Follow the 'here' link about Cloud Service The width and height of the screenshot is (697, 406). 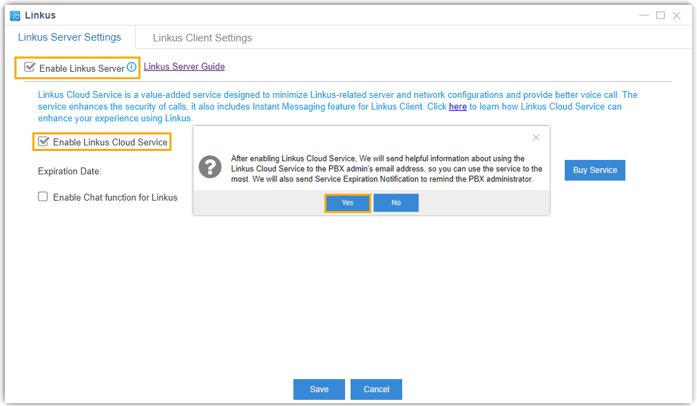[457, 107]
